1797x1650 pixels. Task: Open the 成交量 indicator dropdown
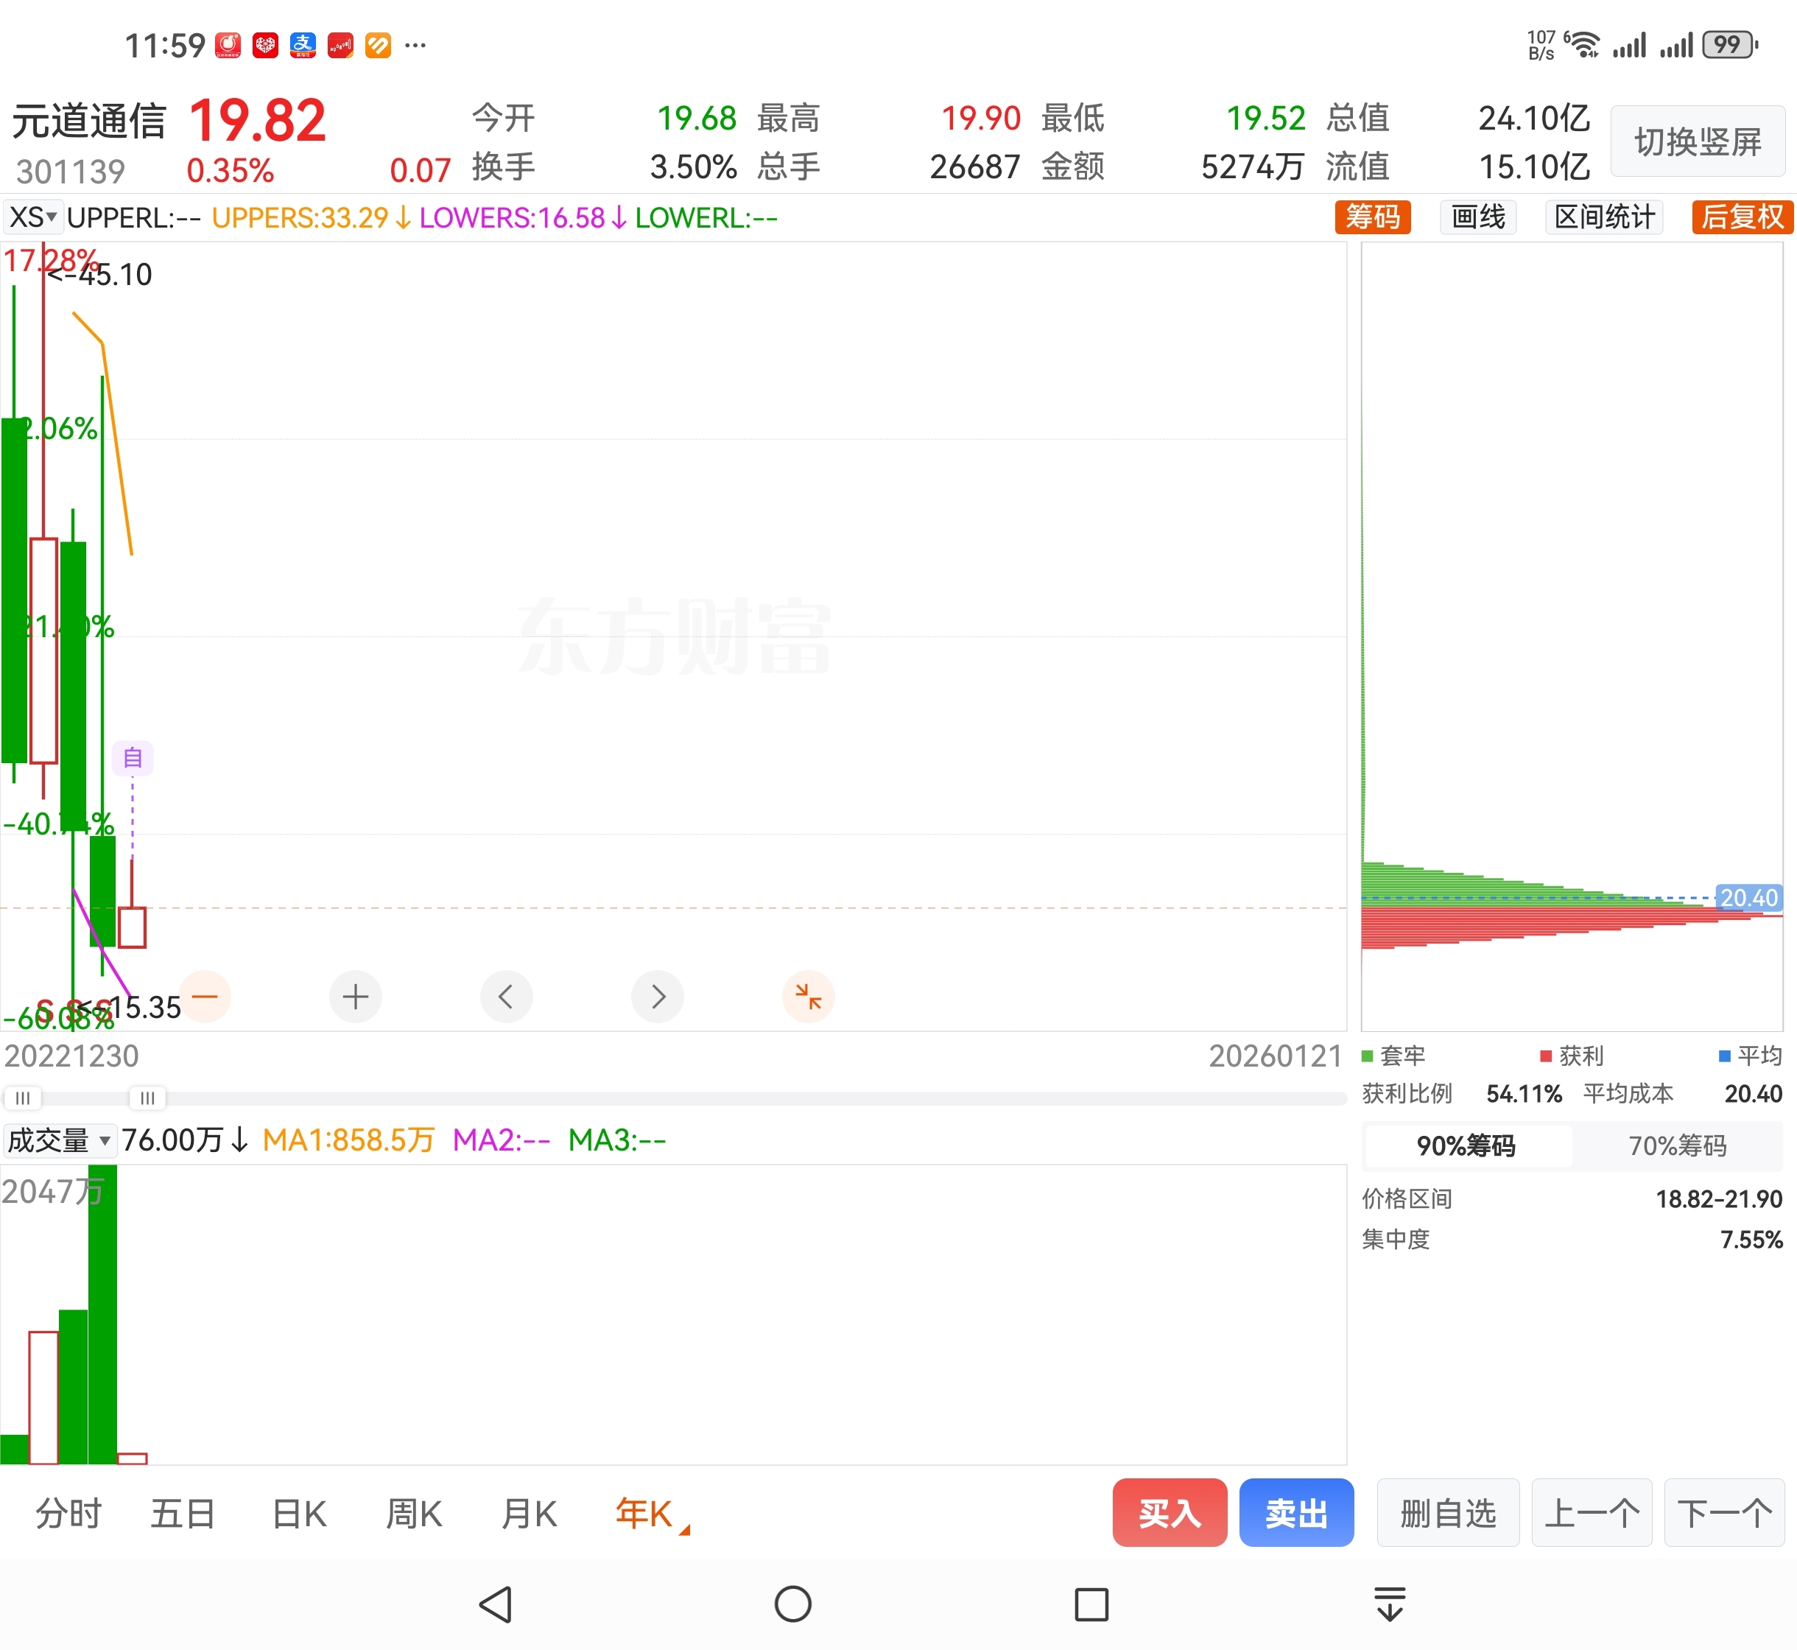59,1140
